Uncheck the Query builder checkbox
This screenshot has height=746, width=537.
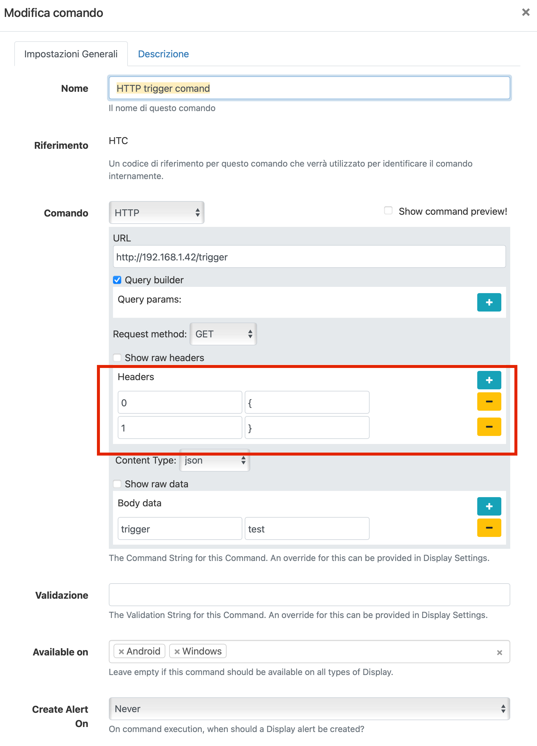click(117, 280)
